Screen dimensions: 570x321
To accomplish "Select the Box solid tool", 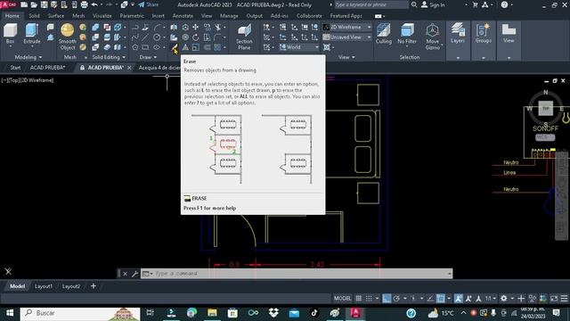I will [10, 34].
